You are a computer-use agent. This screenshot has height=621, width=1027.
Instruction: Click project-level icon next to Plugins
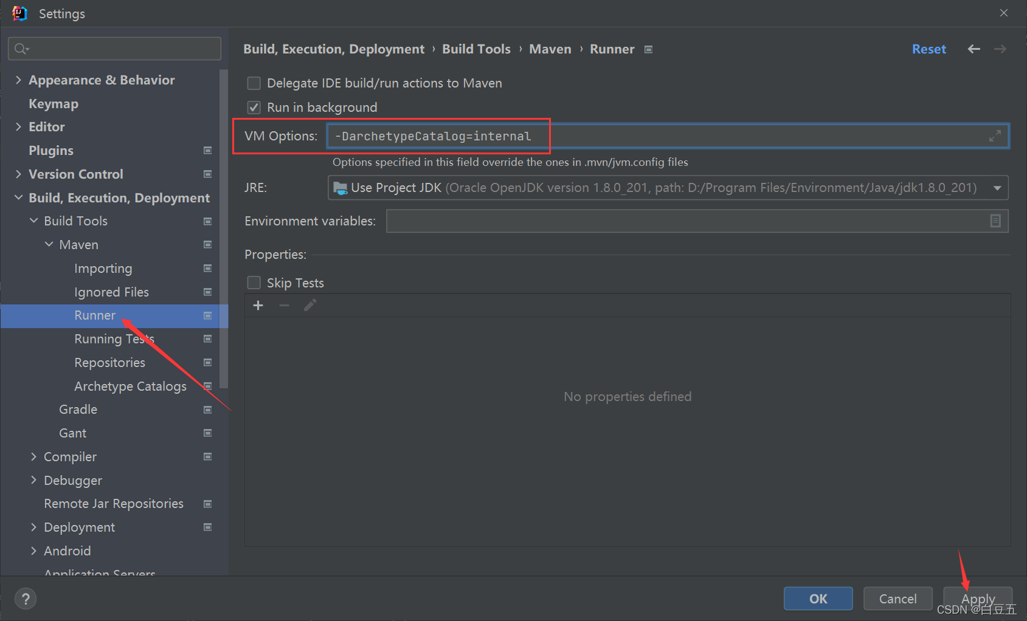207,150
